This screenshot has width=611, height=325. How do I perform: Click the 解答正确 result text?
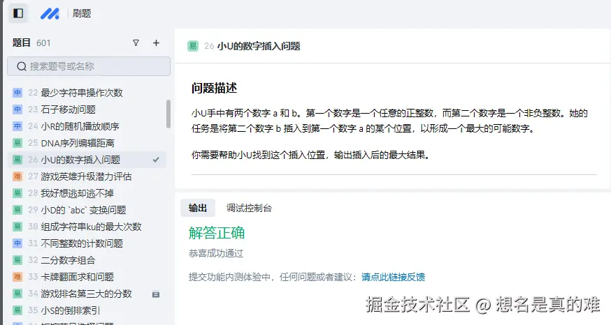217,233
